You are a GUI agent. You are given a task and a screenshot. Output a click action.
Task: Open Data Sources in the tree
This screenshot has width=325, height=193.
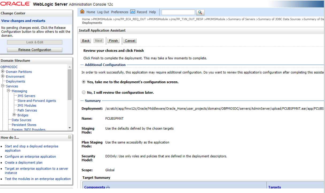pyautogui.click(x=21, y=120)
